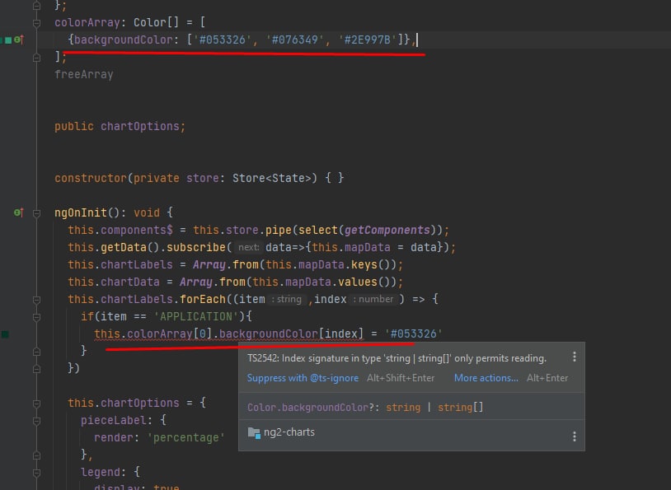The height and width of the screenshot is (490, 671).
Task: Collapse the chartLabels.forEach block
Action: (37, 300)
